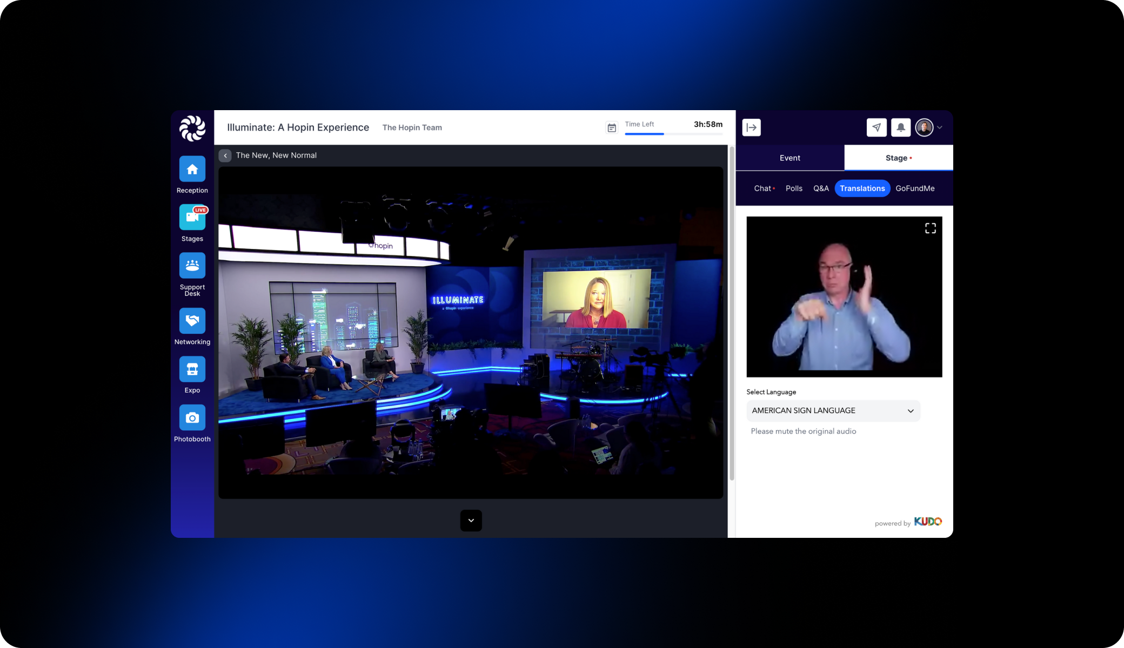Open direct messages via paper plane icon
This screenshot has width=1124, height=648.
[x=877, y=127]
